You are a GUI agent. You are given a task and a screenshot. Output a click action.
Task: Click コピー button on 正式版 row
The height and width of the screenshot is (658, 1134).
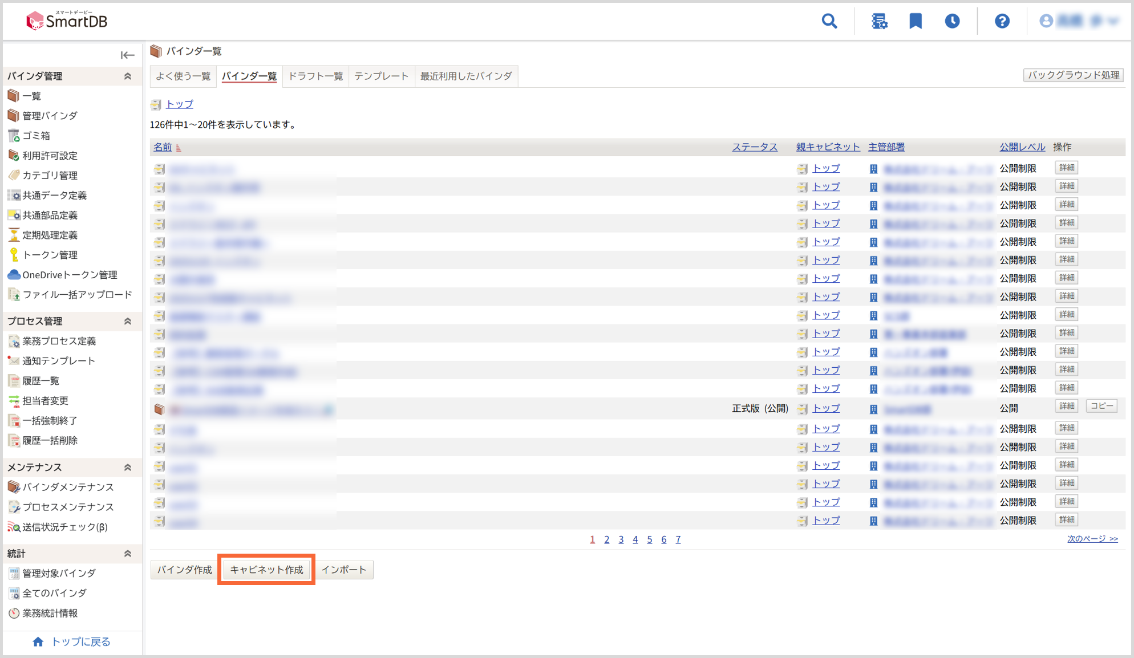coord(1101,406)
